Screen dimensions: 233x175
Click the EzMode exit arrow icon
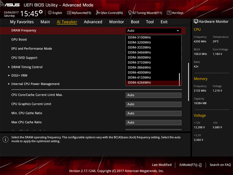click(200, 165)
